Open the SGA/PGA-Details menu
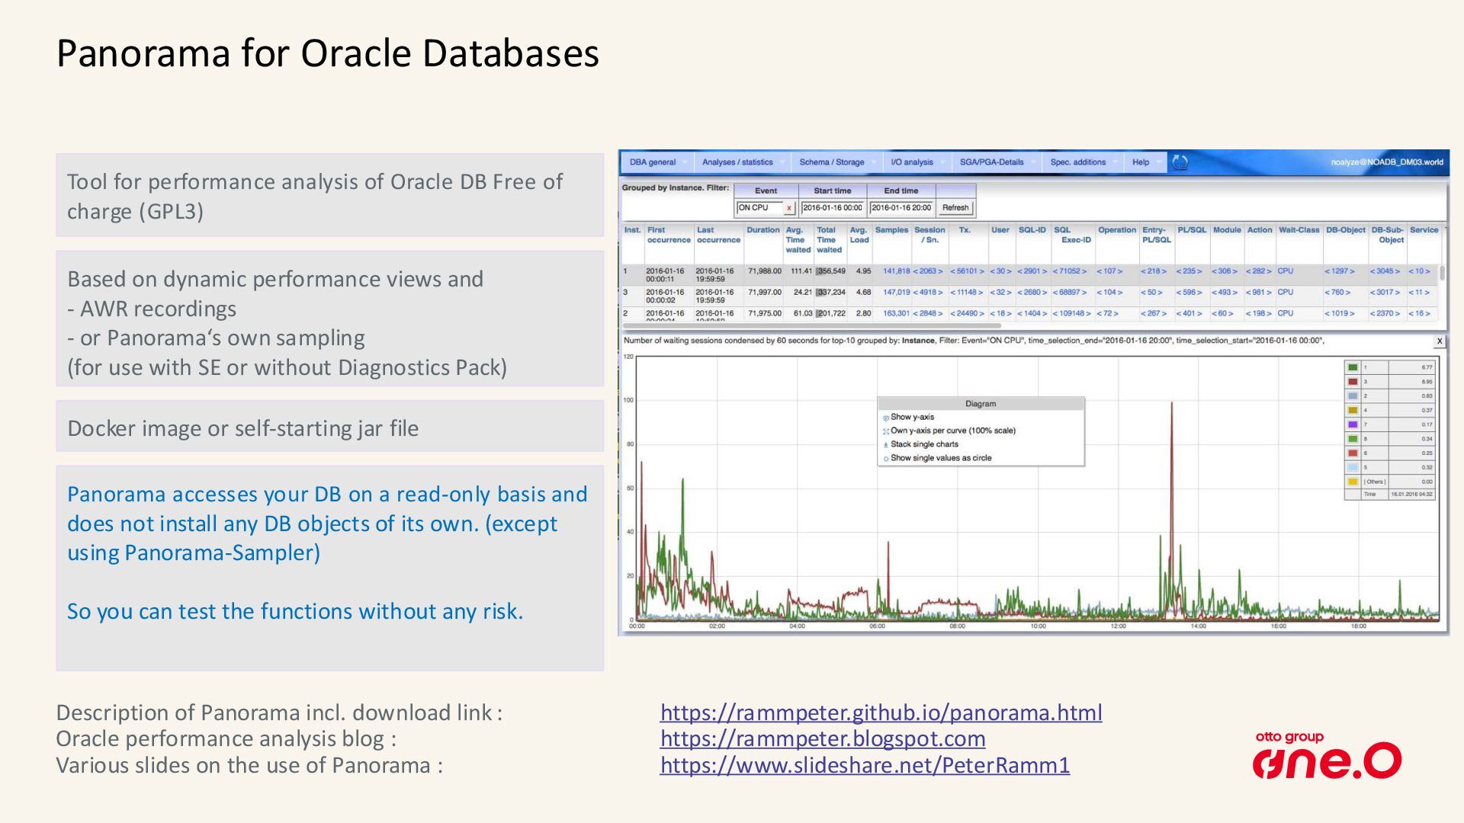The image size is (1464, 823). coord(991,162)
